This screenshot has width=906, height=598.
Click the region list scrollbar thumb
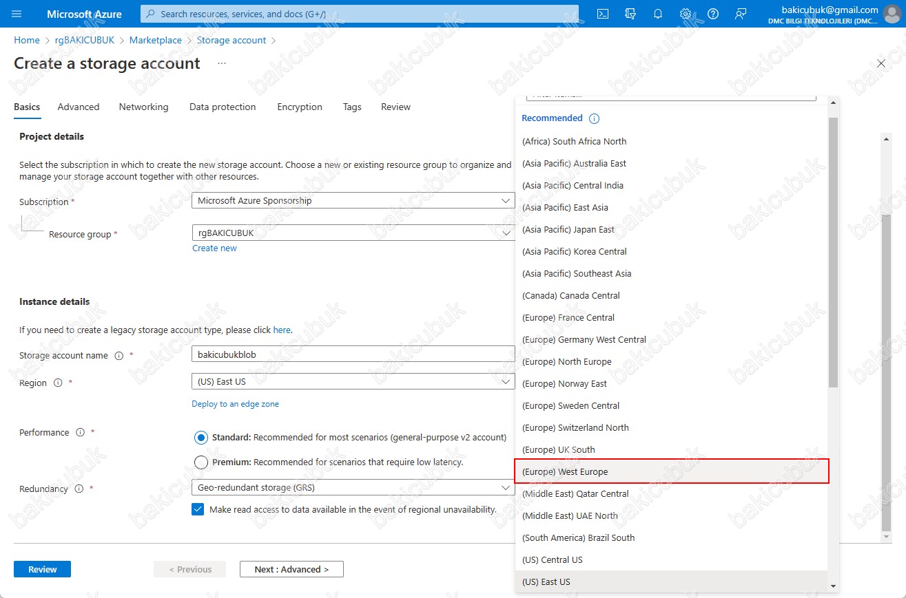833,251
